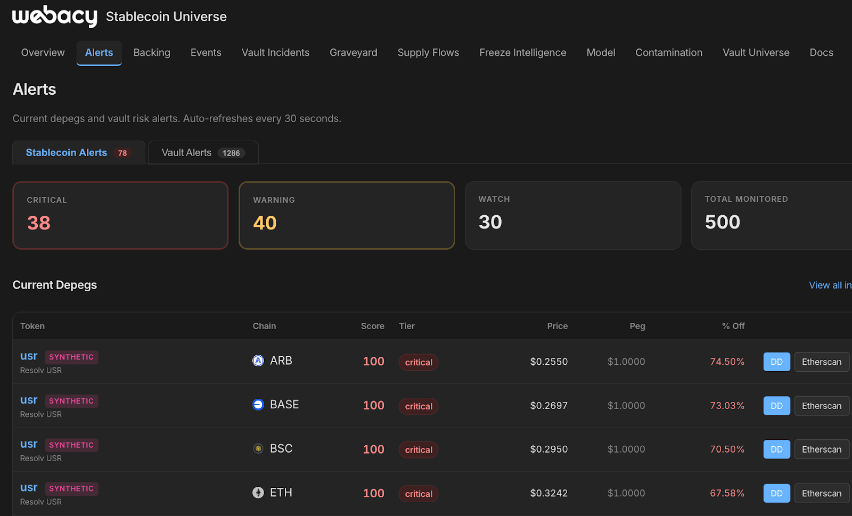Click the 78 badge on Stablecoin Alerts
The image size is (852, 516).
pos(122,153)
